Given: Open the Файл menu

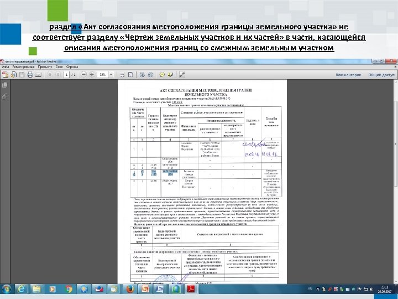Looking at the screenshot, I should (x=6, y=67).
